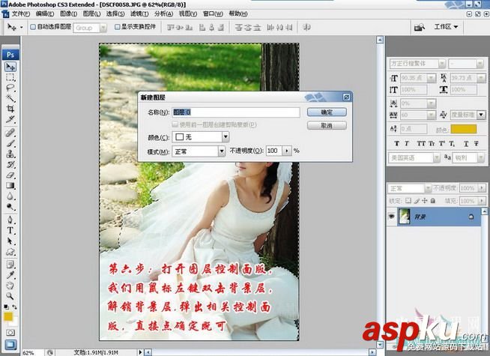Open the 颜色 dropdown in New Layer dialog
Image resolution: width=490 pixels, height=356 pixels.
226,136
